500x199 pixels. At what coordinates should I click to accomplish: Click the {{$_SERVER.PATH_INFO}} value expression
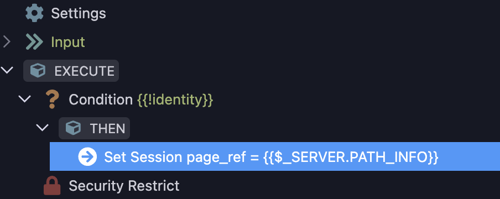351,157
